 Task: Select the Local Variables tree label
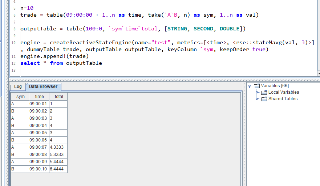coord(283,92)
